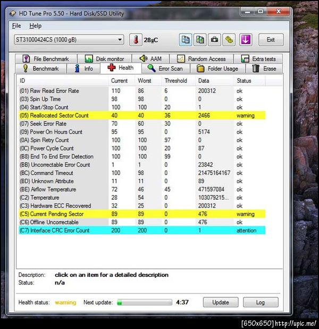319x329 pixels.
Task: Click the Threshold column header
Action: (178, 81)
